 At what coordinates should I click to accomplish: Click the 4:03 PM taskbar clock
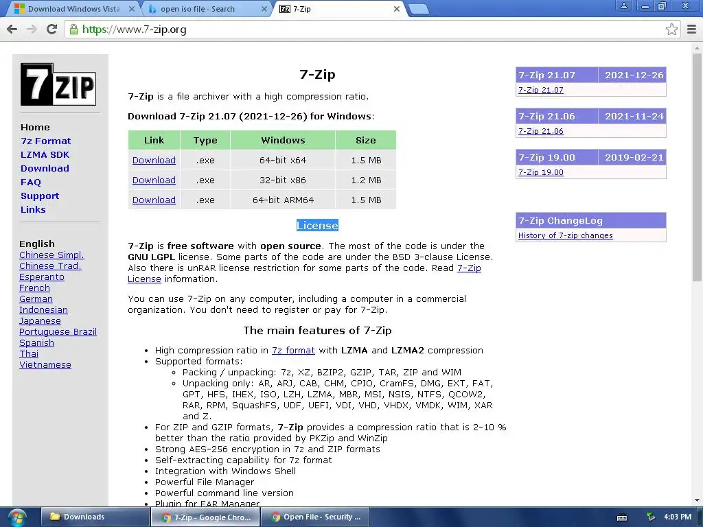[678, 517]
